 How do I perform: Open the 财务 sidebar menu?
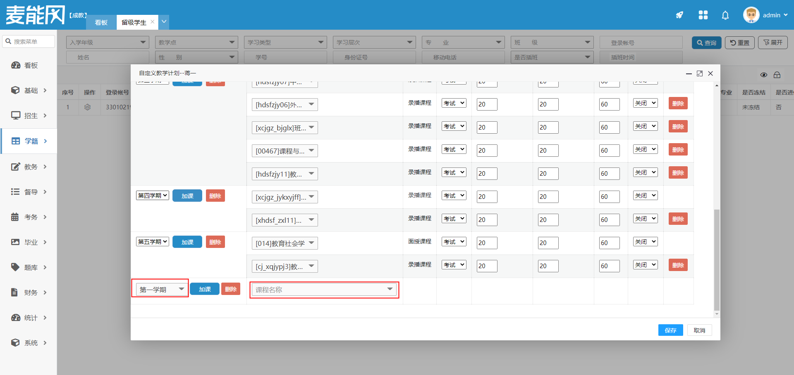[29, 292]
